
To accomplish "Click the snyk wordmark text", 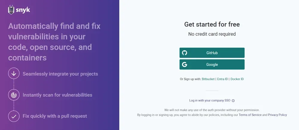I will tap(23, 10).
